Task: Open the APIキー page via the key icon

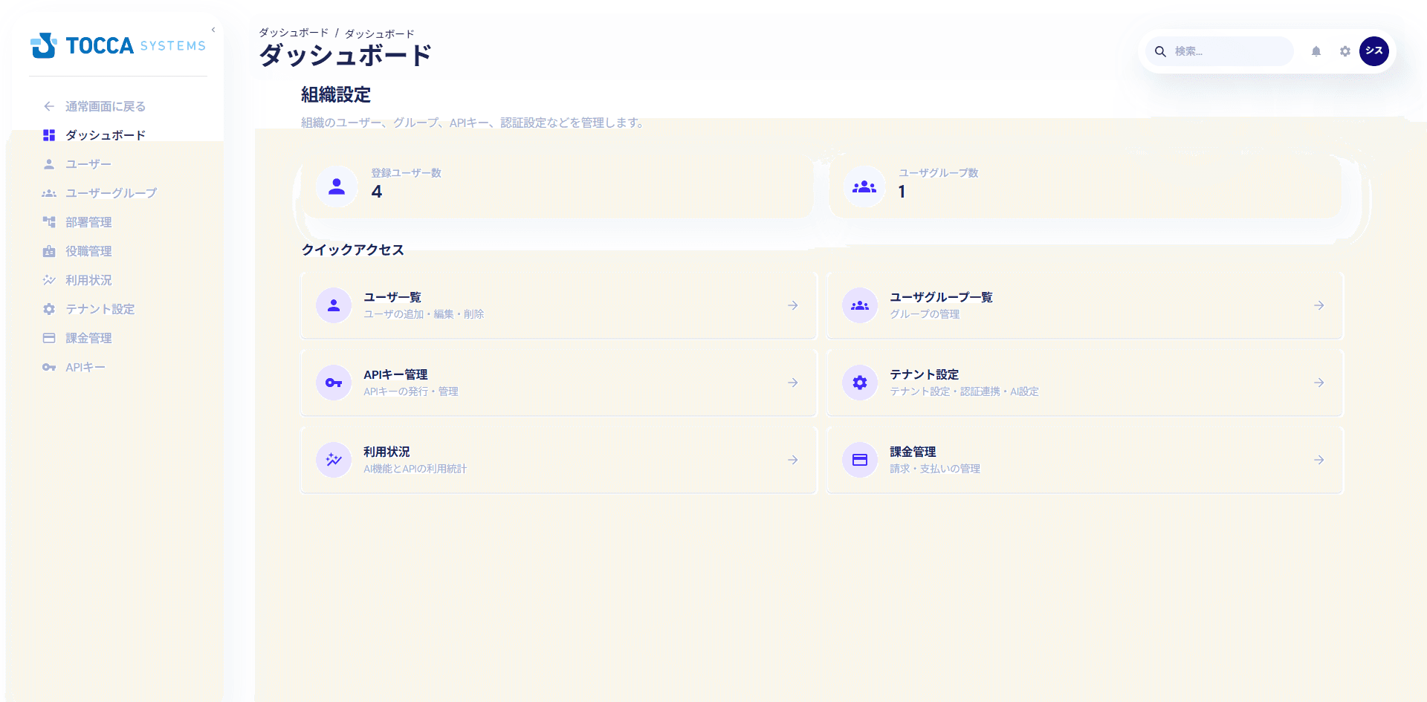Action: pos(49,366)
